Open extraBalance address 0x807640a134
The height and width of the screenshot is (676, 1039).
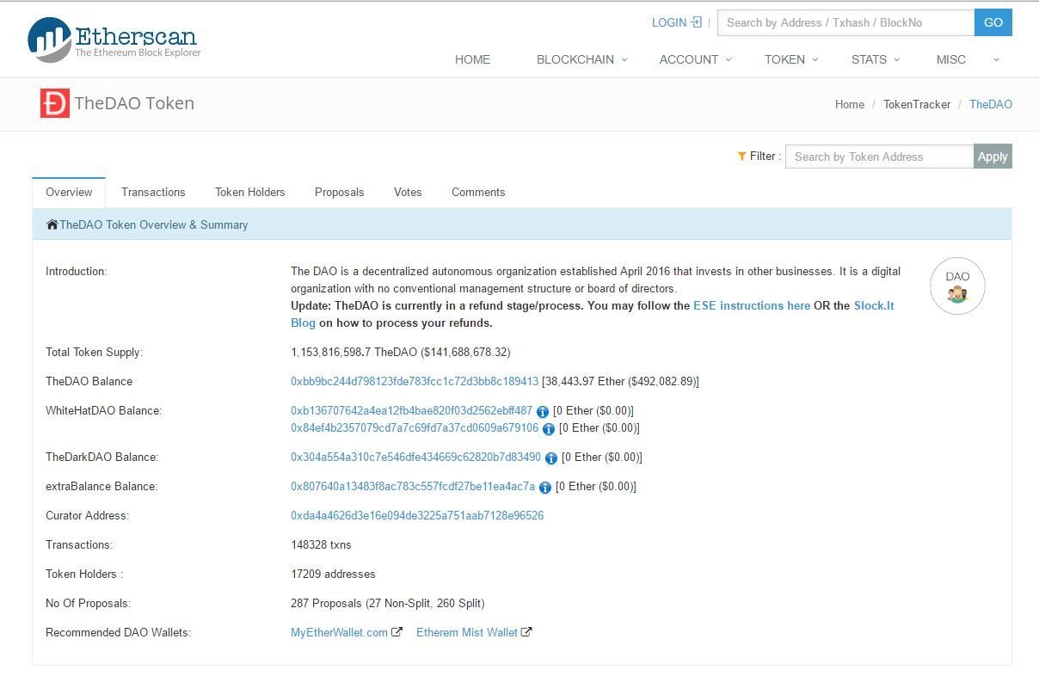tap(413, 486)
